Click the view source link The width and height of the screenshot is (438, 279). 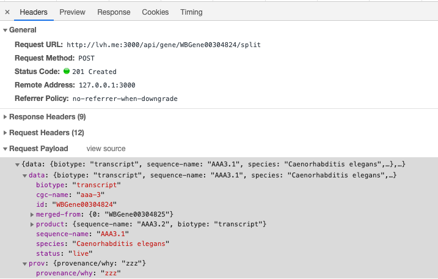tap(106, 149)
